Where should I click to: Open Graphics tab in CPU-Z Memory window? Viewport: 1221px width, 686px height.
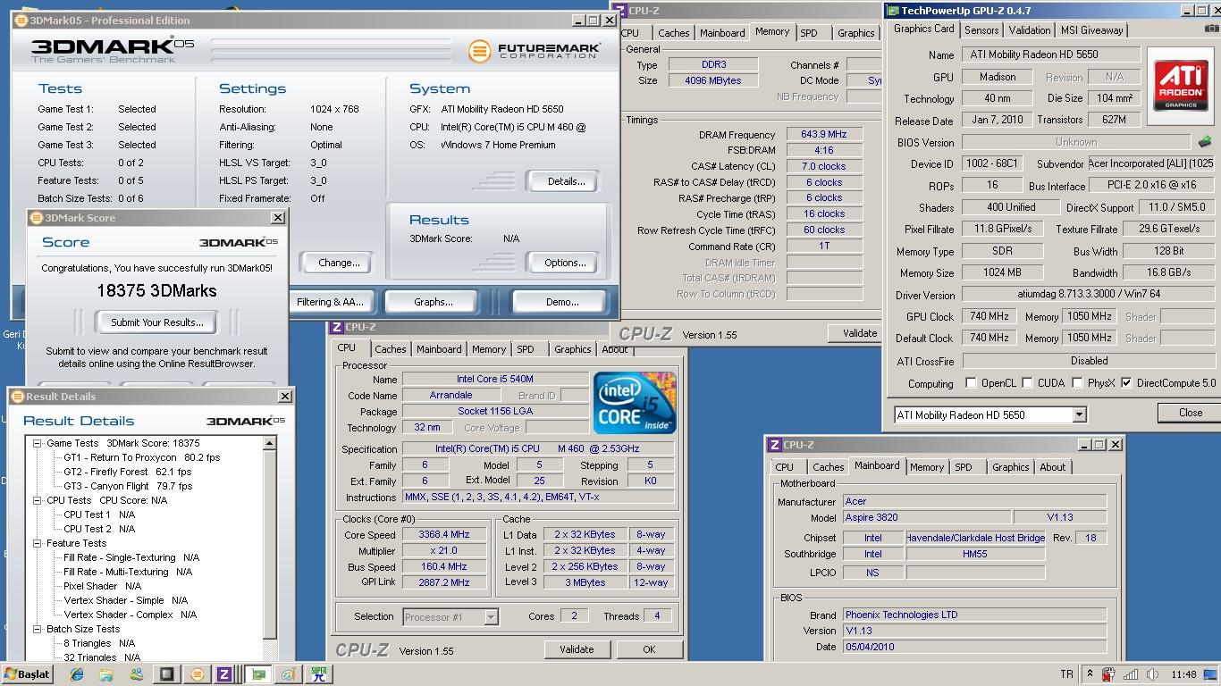[856, 33]
